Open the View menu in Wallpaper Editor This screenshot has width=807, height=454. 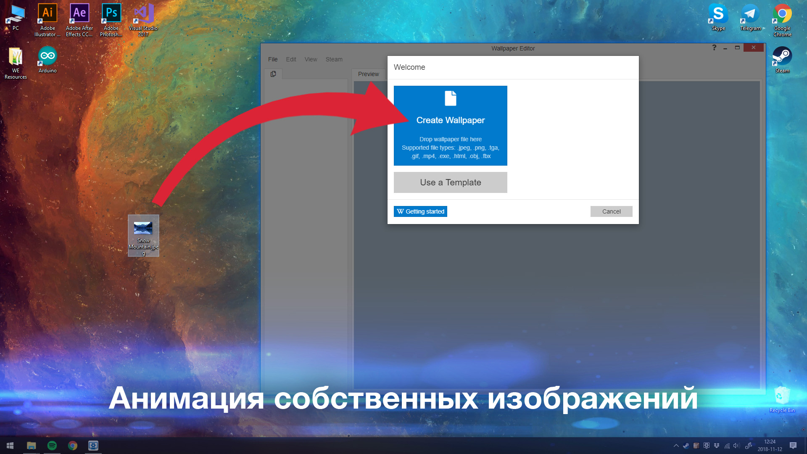click(310, 59)
